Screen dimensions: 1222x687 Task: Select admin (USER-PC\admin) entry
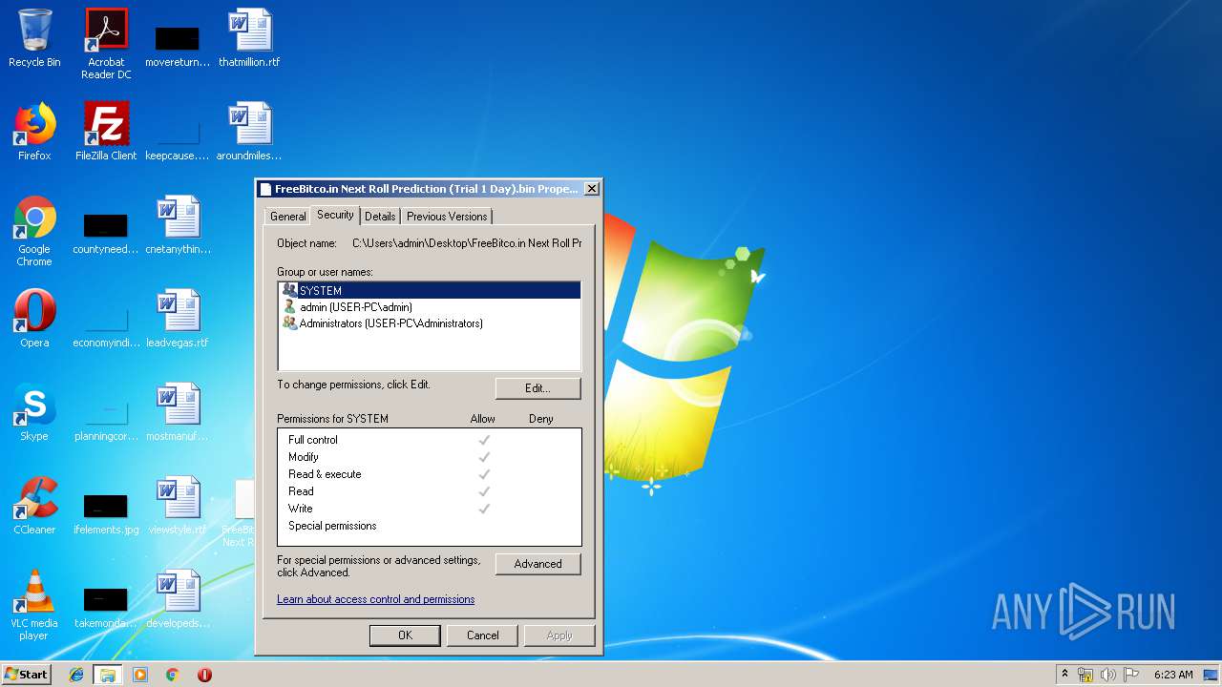[430, 307]
